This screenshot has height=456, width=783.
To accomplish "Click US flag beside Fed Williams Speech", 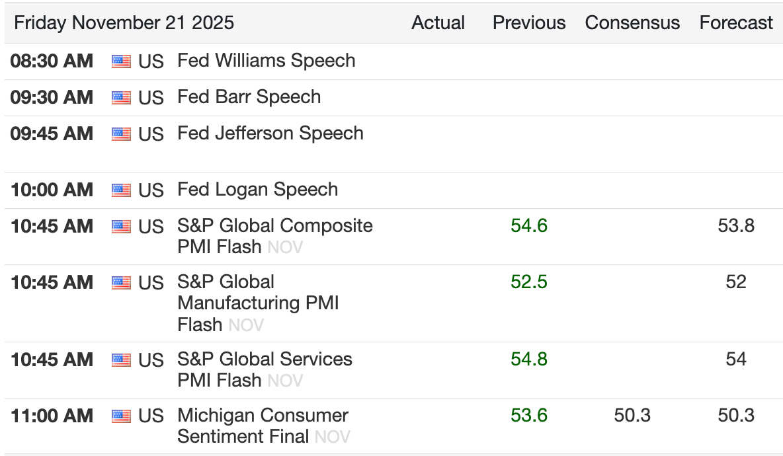I will 121,61.
